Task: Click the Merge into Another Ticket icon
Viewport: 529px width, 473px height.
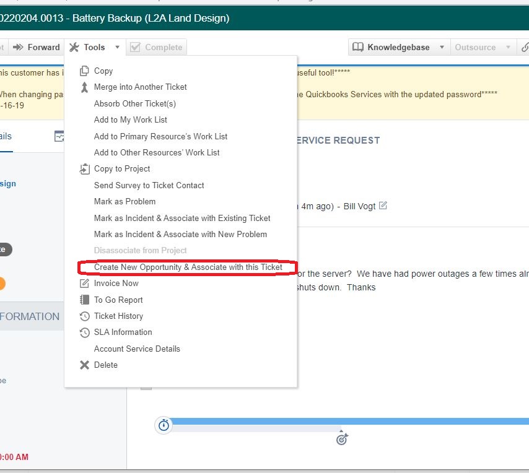Action: click(85, 87)
